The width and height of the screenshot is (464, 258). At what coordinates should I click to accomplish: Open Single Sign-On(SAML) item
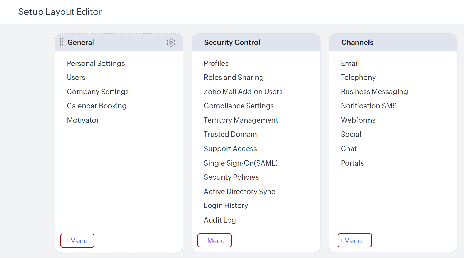click(x=240, y=163)
